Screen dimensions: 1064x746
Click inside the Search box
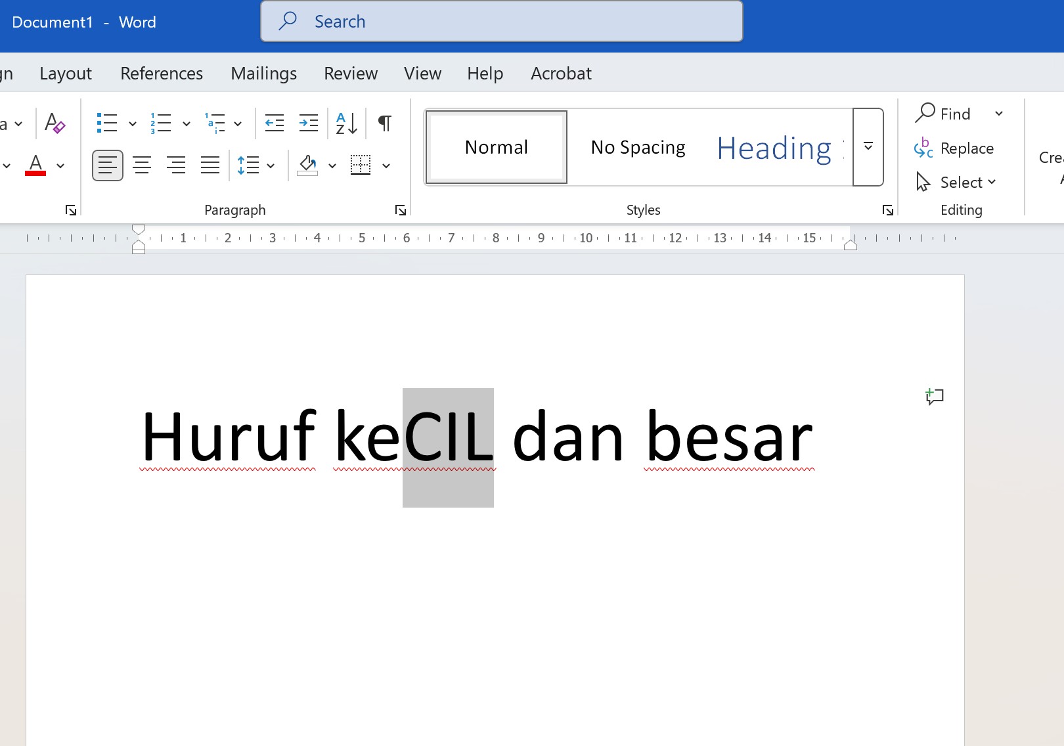coord(501,21)
